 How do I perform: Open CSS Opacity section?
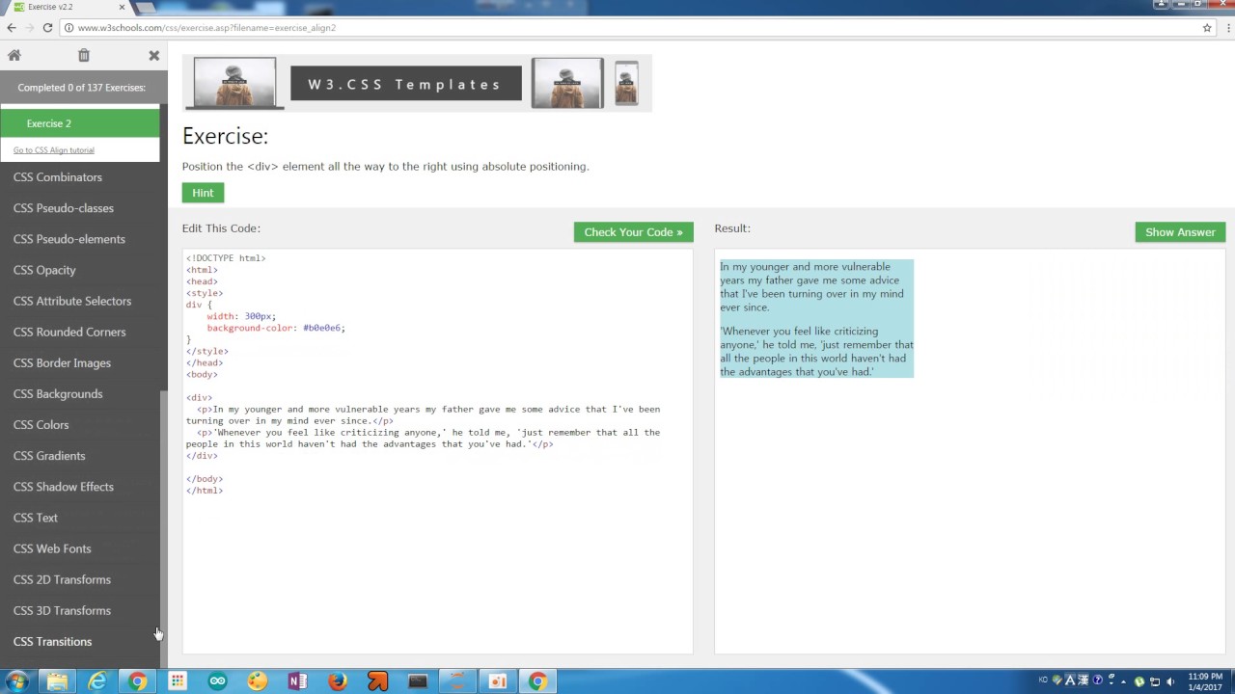click(44, 270)
